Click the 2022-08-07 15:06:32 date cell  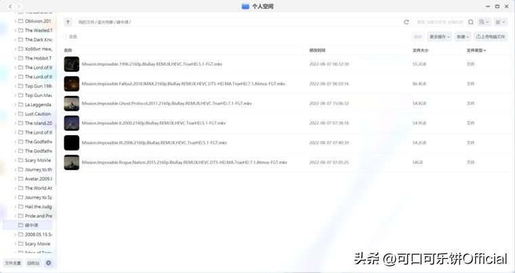(329, 103)
